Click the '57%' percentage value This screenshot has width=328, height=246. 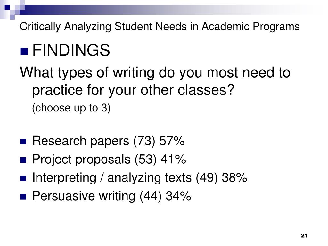[172, 141]
